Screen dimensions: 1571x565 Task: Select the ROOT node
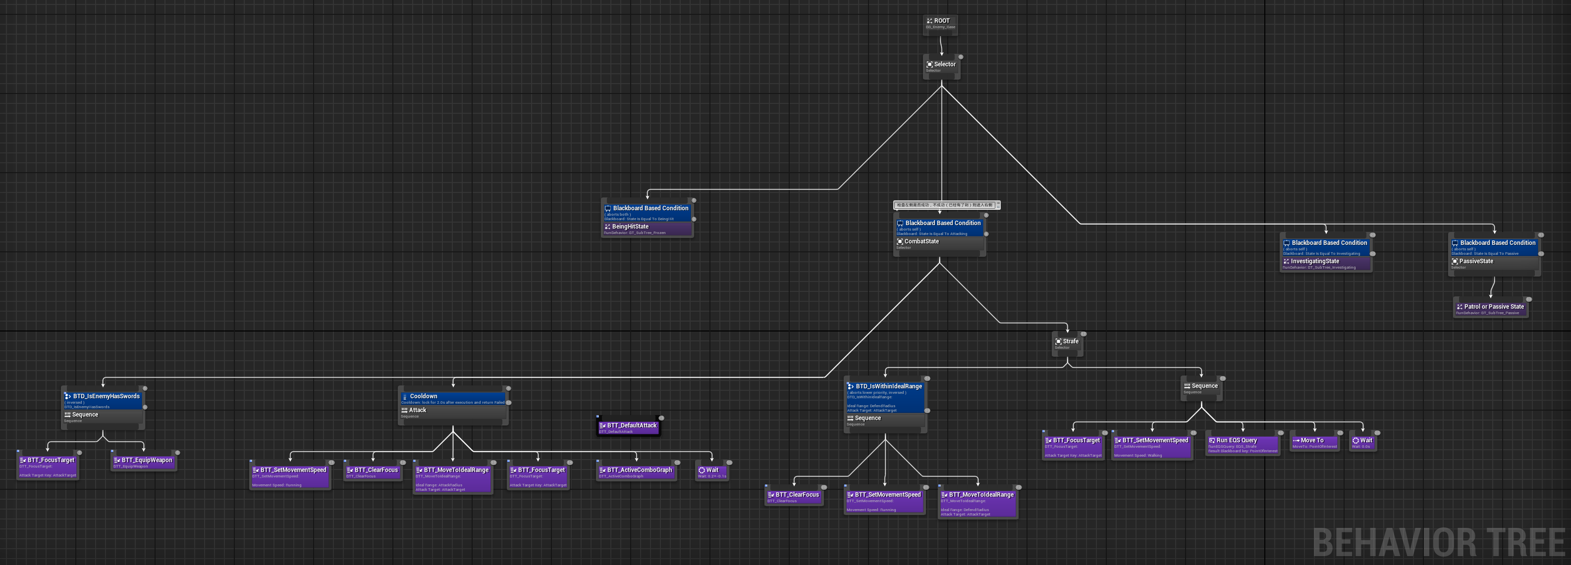(x=940, y=23)
